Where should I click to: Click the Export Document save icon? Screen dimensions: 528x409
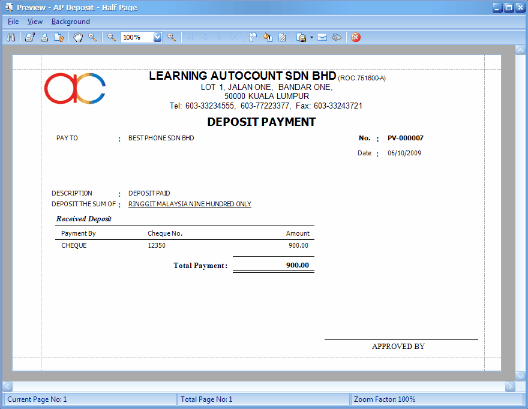click(301, 37)
